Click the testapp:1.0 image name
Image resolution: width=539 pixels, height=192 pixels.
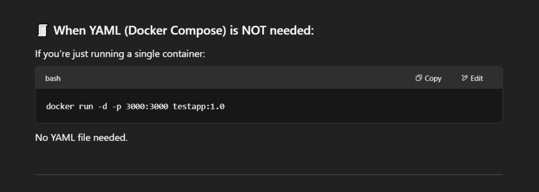198,106
